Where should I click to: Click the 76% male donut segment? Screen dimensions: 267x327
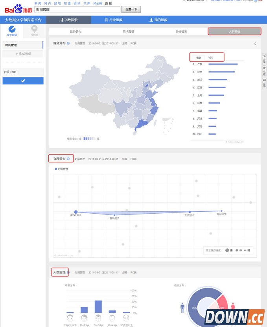click(194, 308)
